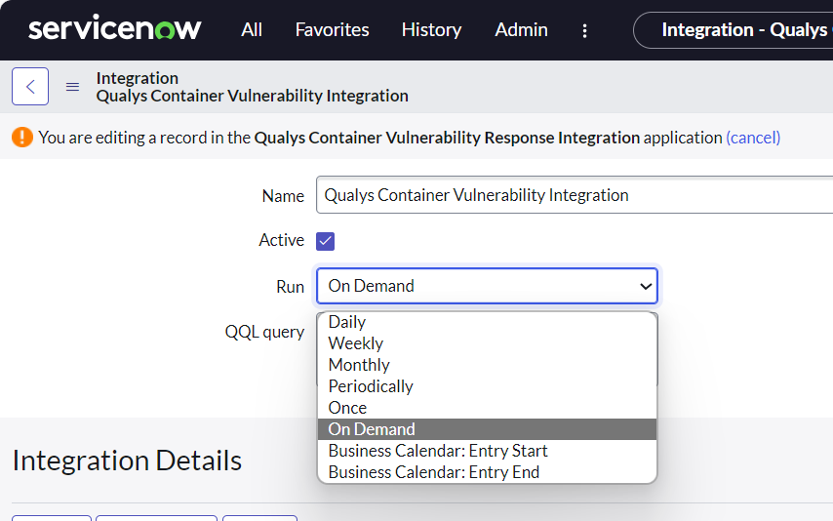Choose Periodically in the Run list
Image resolution: width=833 pixels, height=521 pixels.
tap(487, 386)
